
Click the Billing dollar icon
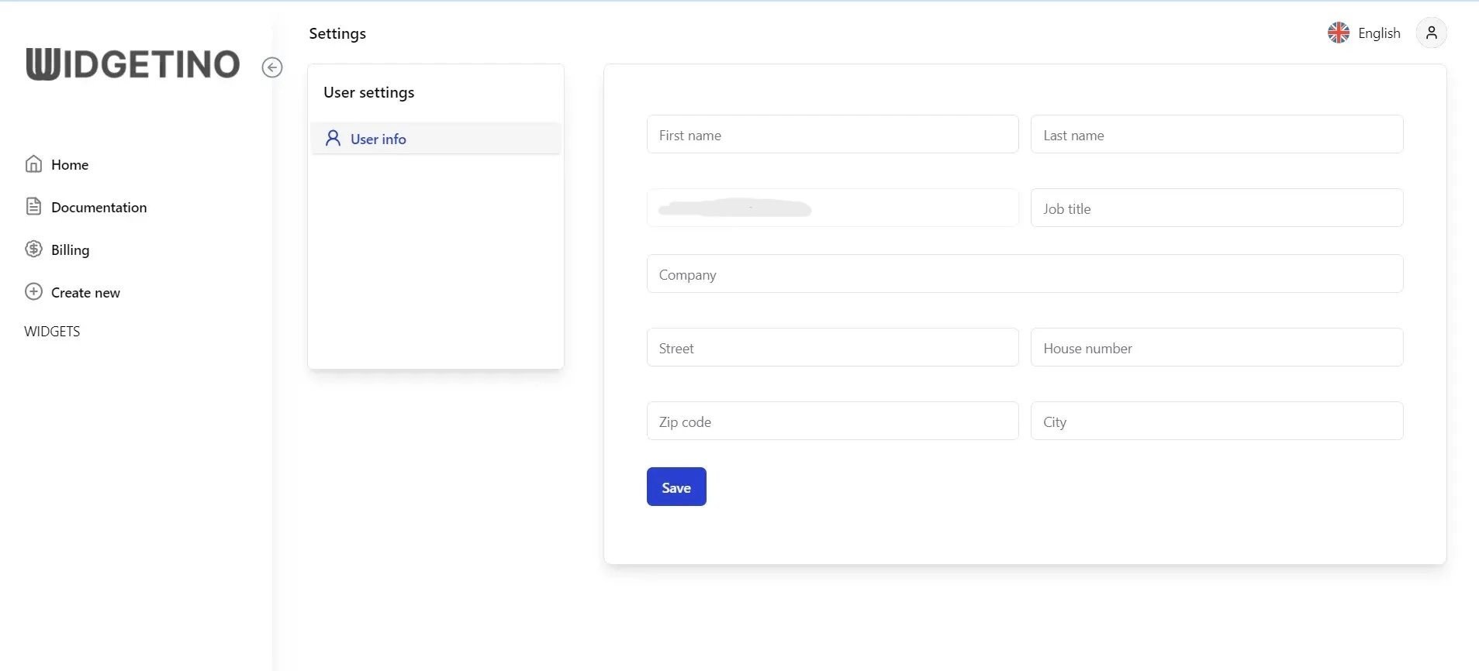pos(33,249)
